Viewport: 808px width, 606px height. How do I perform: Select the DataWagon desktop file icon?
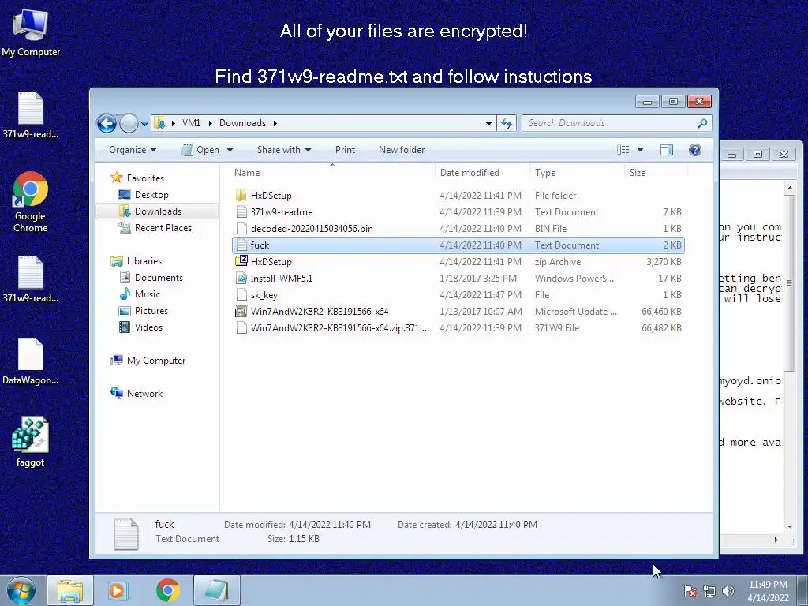click(31, 361)
